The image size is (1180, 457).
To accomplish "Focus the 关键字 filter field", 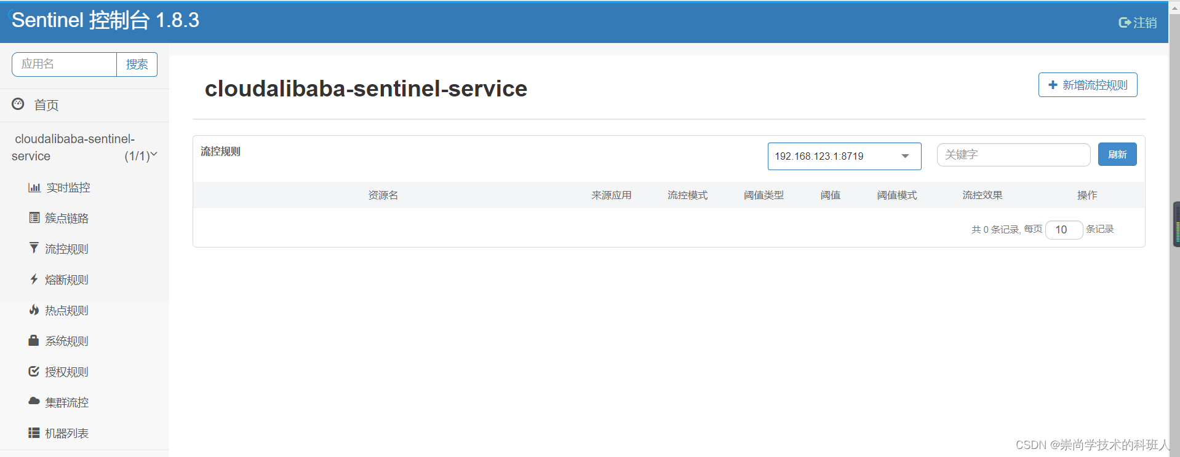I will pyautogui.click(x=1013, y=155).
